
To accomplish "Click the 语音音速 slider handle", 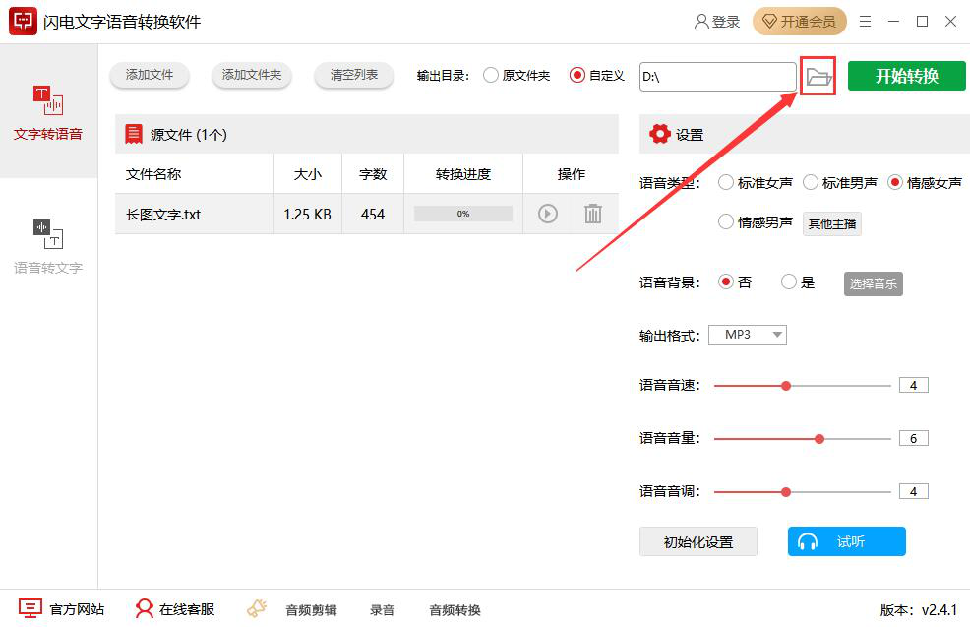I will pos(786,386).
